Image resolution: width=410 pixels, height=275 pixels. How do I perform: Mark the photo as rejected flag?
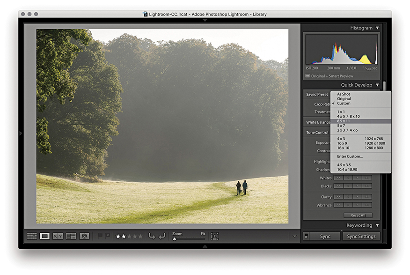107,237
